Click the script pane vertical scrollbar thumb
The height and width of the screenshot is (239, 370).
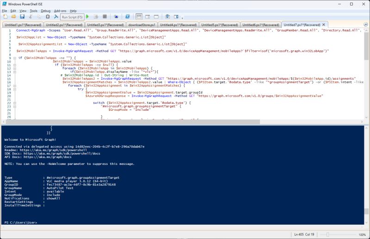point(366,46)
